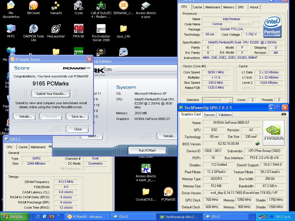The width and height of the screenshot is (295, 221).
Task: Select CPU tab in lower CPU-Z window
Action: click(9, 147)
